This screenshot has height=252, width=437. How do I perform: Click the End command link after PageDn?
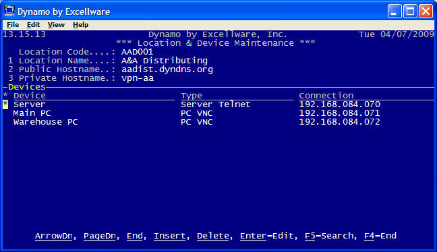point(135,236)
